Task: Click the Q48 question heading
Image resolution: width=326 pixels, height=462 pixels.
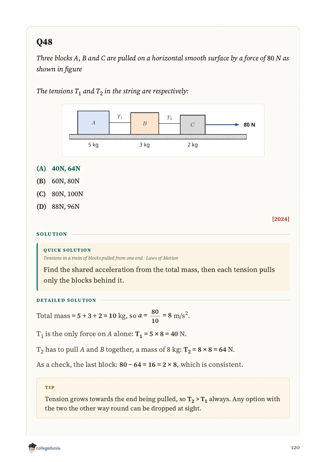Action: 44,42
